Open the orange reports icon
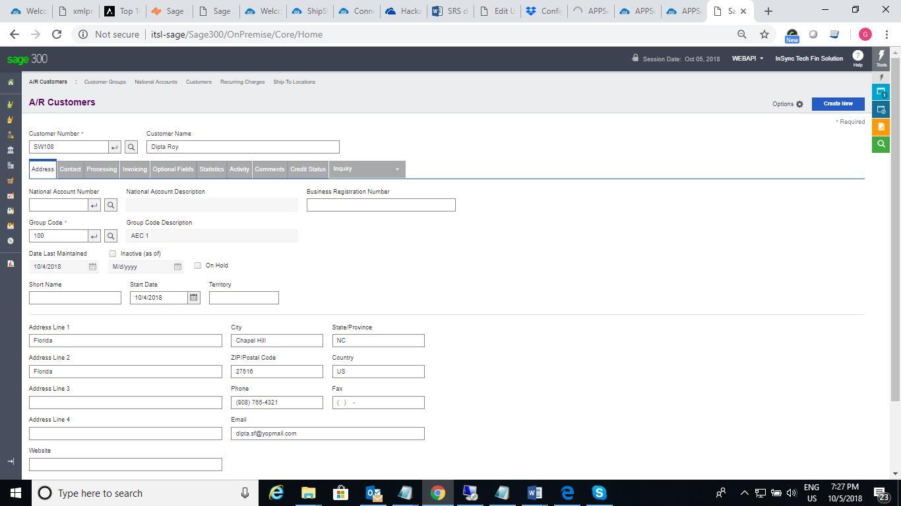901x506 pixels. tap(881, 127)
